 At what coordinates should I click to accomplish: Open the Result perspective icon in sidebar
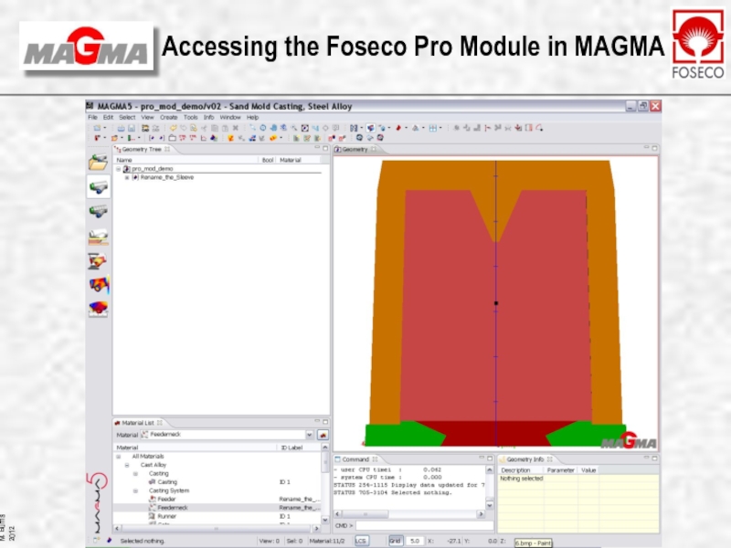(99, 285)
